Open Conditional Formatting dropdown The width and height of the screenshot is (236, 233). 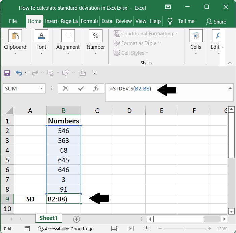[146, 34]
